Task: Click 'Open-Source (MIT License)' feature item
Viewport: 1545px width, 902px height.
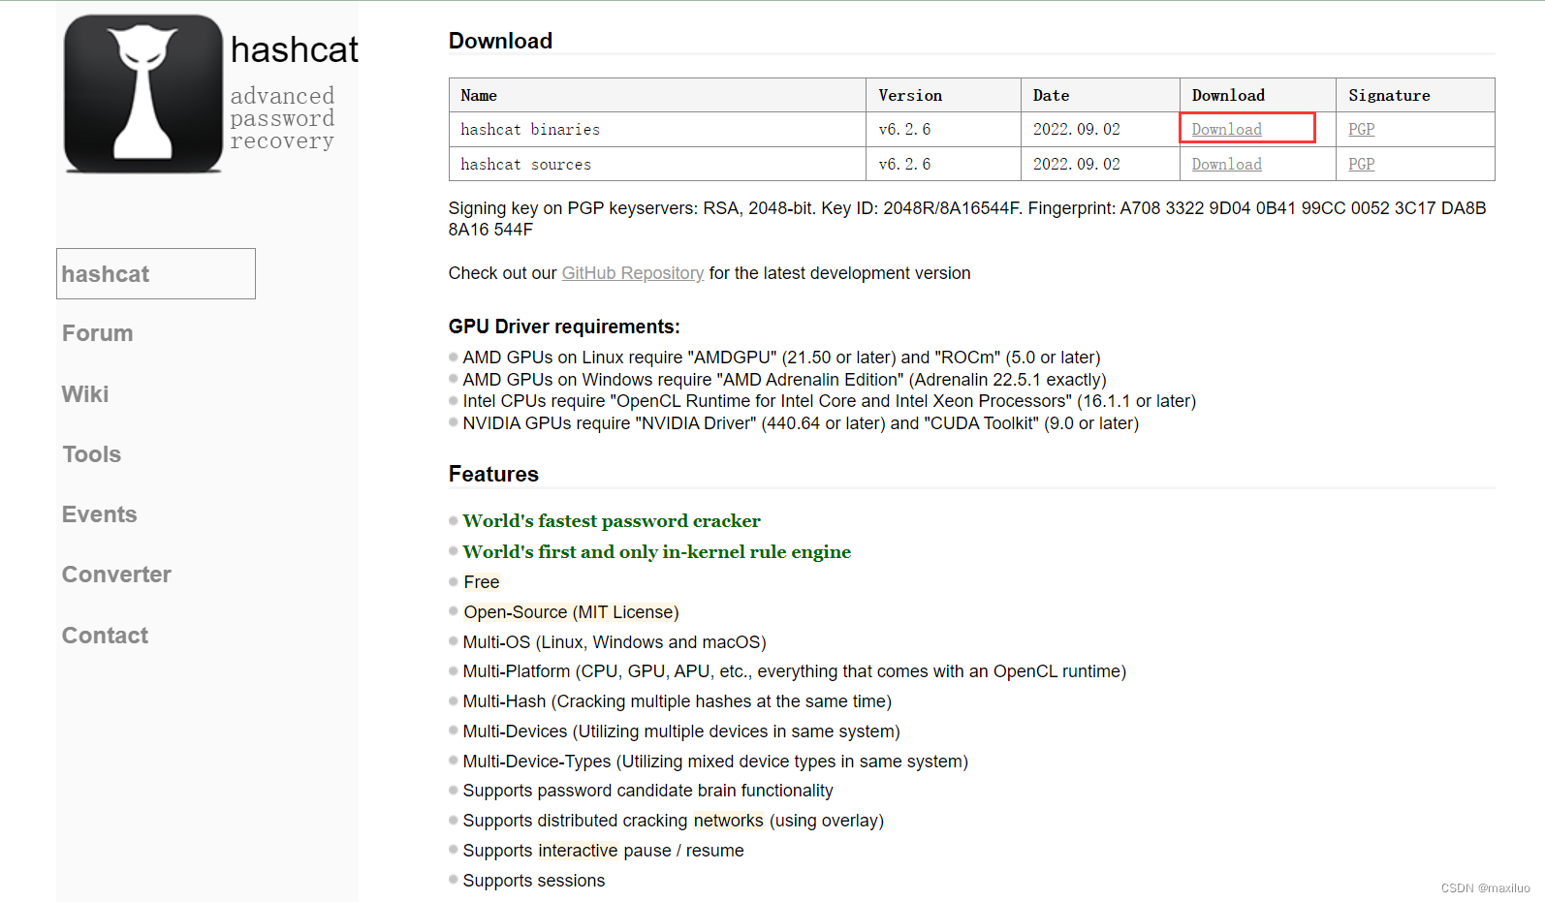Action: click(x=571, y=612)
